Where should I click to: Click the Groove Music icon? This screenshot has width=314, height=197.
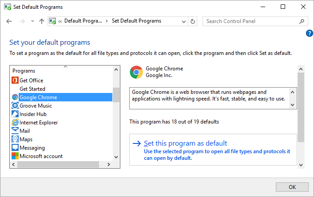click(15, 106)
